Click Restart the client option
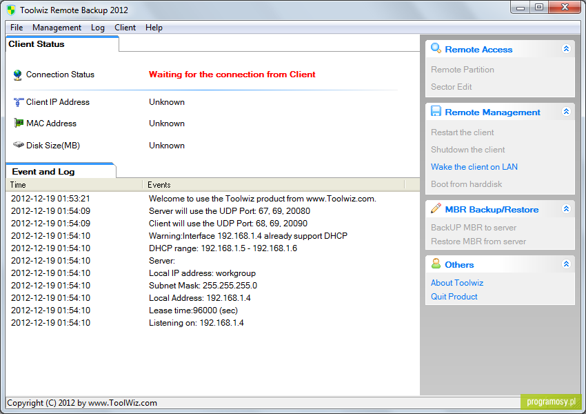The image size is (586, 414). 463,132
